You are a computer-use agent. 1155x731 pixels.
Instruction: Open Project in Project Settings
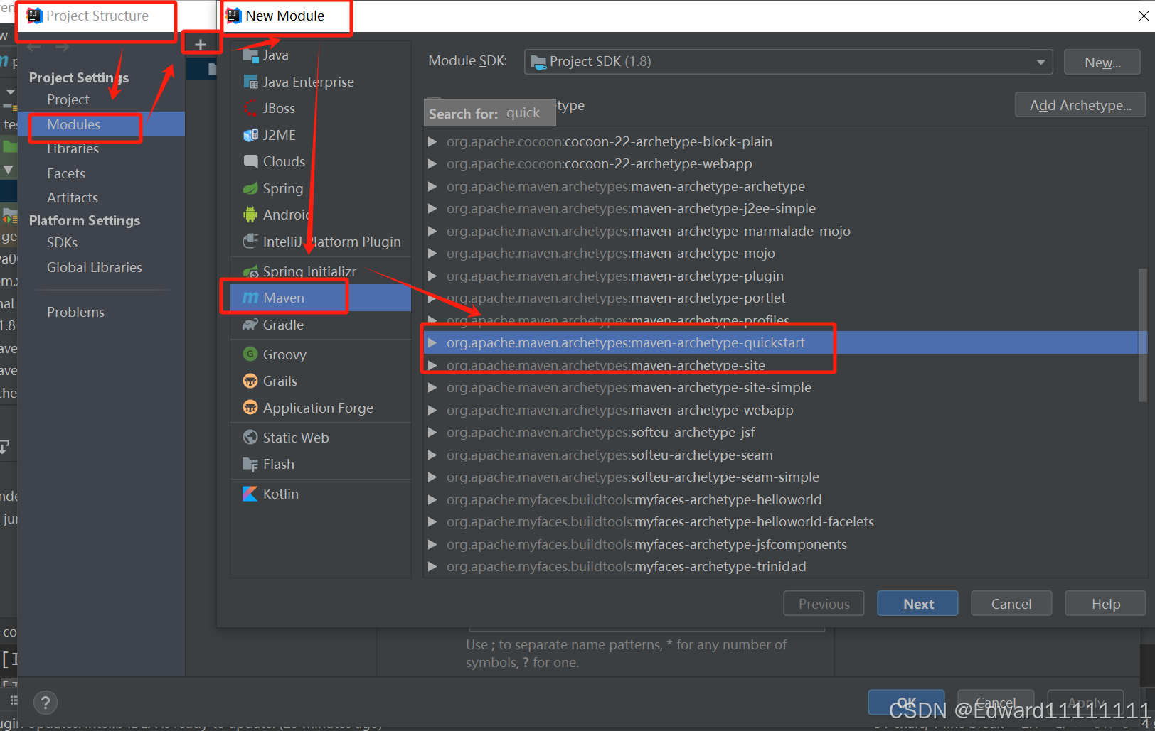point(68,99)
